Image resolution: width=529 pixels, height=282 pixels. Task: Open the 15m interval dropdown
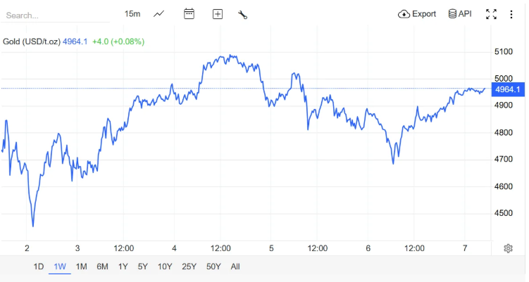(132, 14)
